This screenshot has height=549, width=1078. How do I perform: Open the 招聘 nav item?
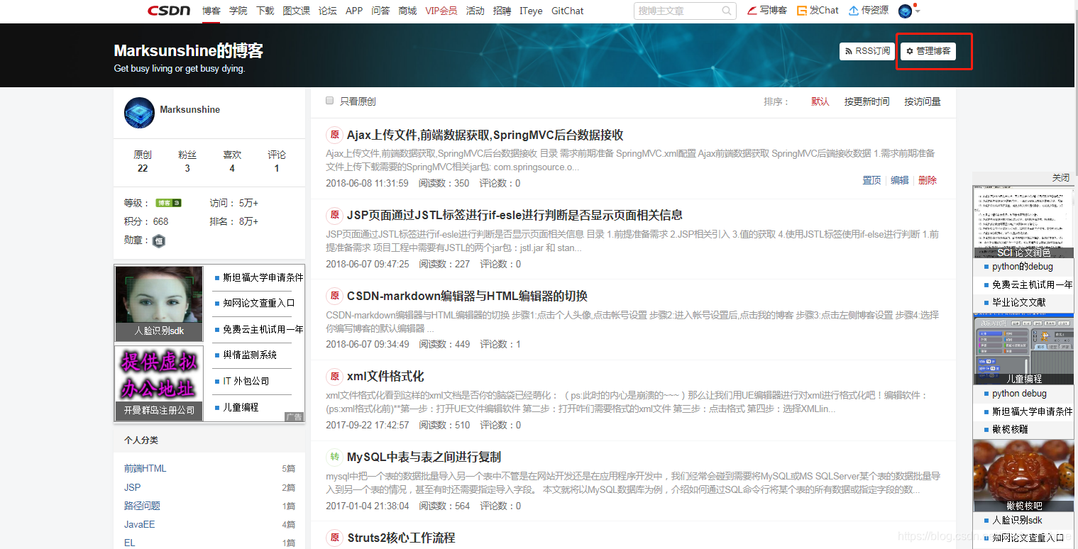pos(502,11)
